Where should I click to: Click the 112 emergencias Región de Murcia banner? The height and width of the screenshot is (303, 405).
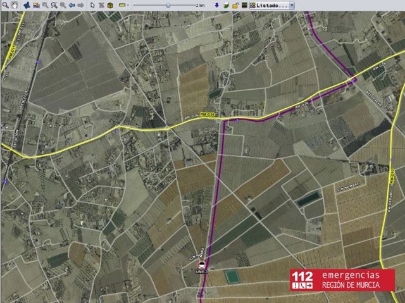(x=342, y=280)
